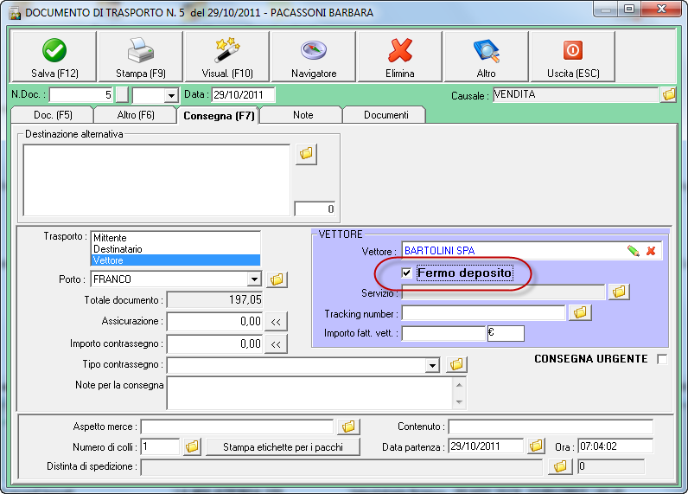This screenshot has width=688, height=494.
Task: Expand the Porto dropdown
Action: (253, 279)
